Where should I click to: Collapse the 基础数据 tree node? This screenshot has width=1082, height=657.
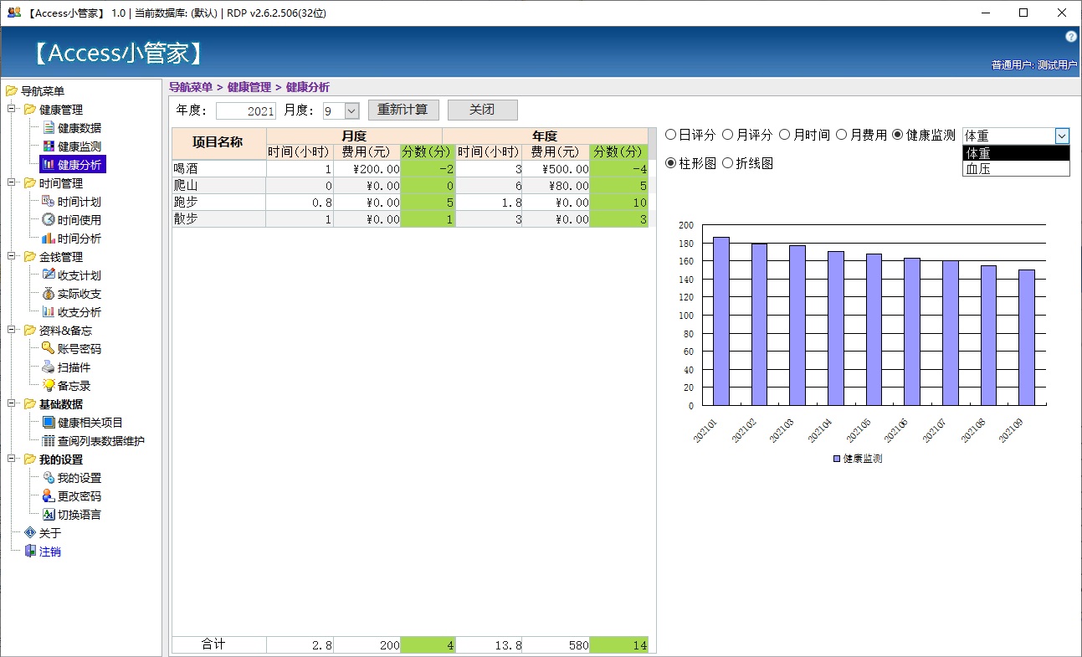(x=12, y=404)
